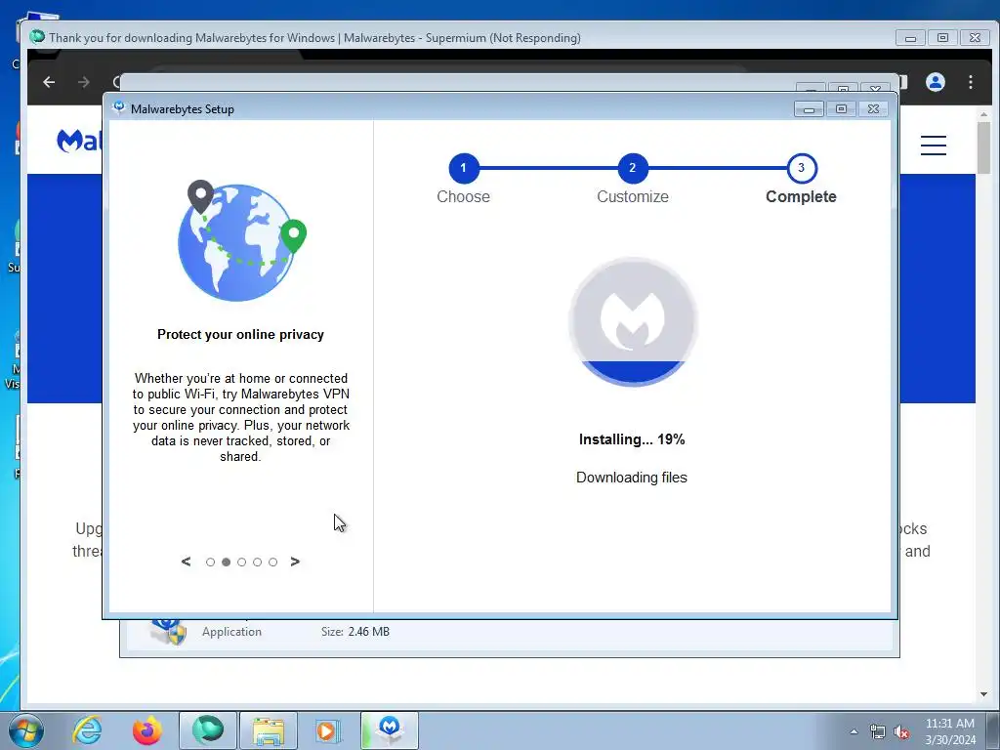Screen dimensions: 1000x750
Task: Open the webpage hamburger menu
Action: point(933,146)
